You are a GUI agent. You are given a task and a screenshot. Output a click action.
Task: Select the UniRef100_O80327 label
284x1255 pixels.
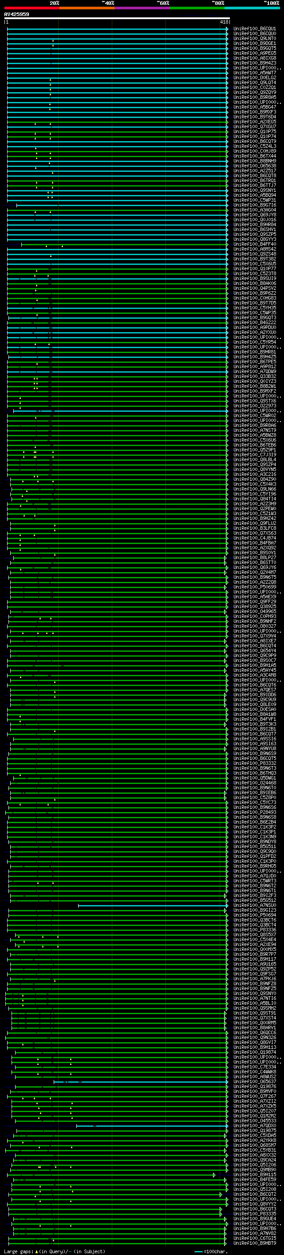point(254,626)
